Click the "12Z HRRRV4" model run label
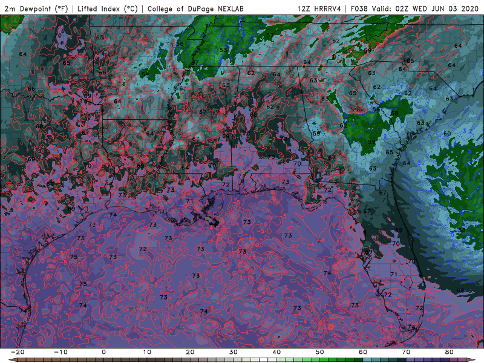The image size is (484, 363). point(319,8)
